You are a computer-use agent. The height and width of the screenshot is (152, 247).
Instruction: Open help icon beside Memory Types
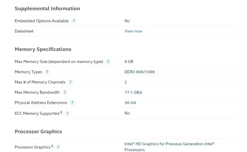47,72
